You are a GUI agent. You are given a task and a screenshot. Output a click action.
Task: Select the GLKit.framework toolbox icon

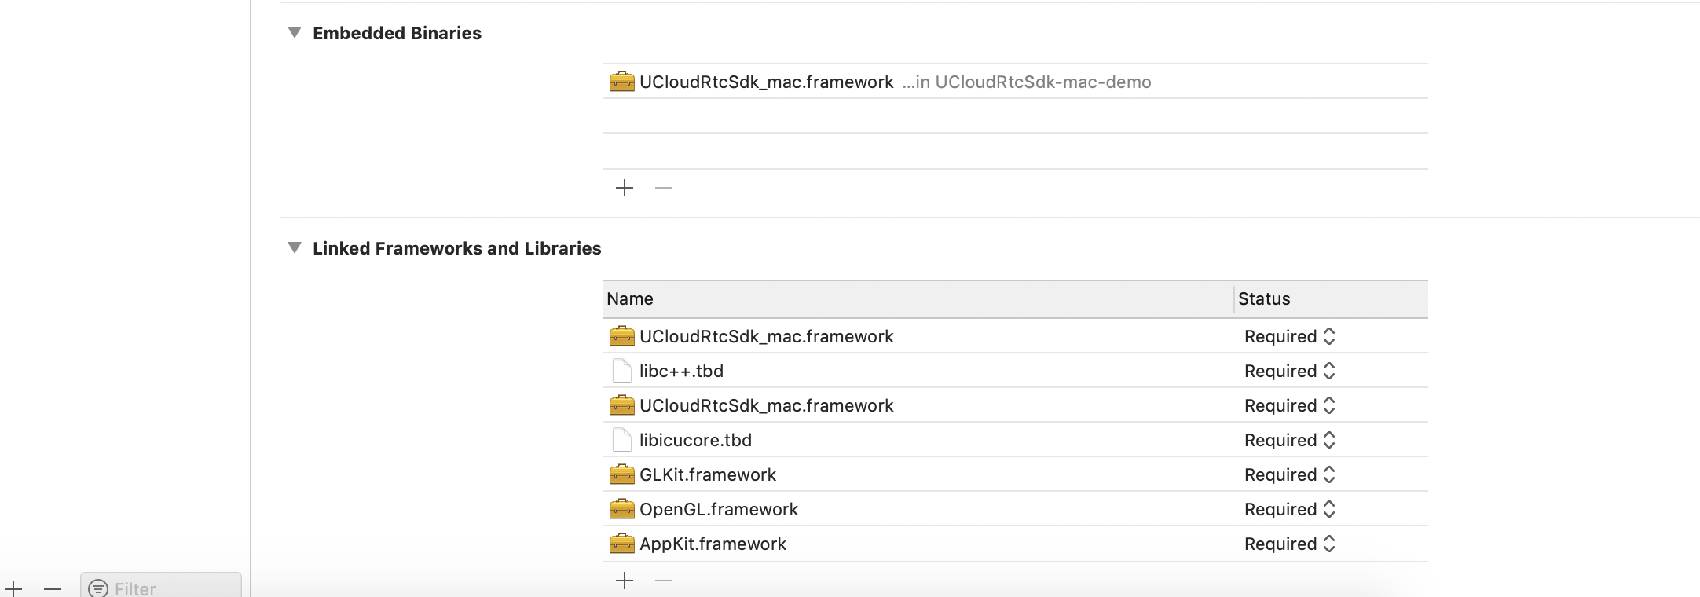pos(621,474)
